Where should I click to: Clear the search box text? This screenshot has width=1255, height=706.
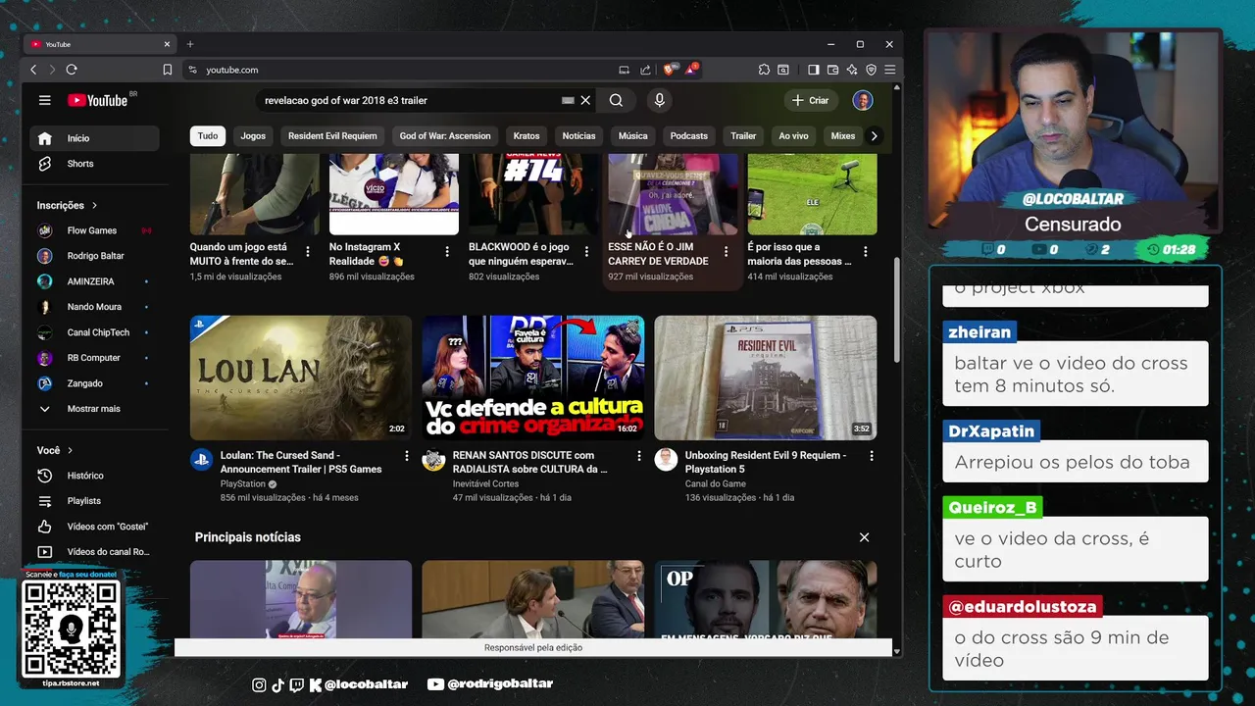coord(585,100)
